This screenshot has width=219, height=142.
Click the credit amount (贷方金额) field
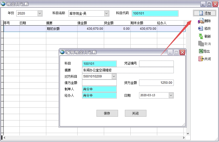tap(156, 83)
